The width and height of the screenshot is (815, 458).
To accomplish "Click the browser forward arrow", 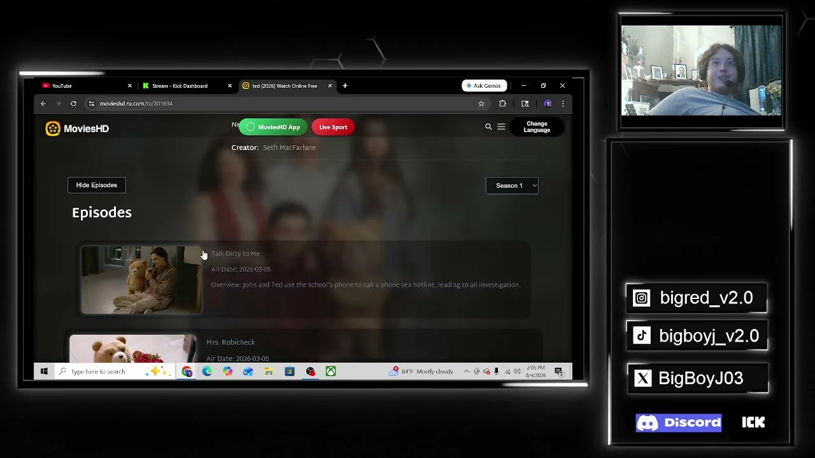I will point(58,103).
